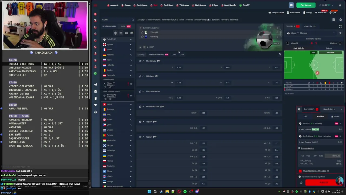This screenshot has height=195, width=346.
Task: Open the Canlı Bahis menu
Action: (167, 5)
